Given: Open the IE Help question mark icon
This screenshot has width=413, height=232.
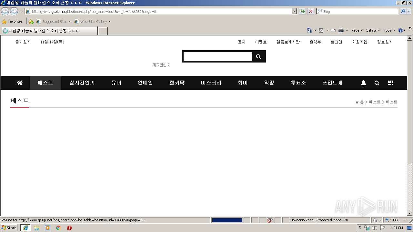Looking at the screenshot, I should click(400, 30).
